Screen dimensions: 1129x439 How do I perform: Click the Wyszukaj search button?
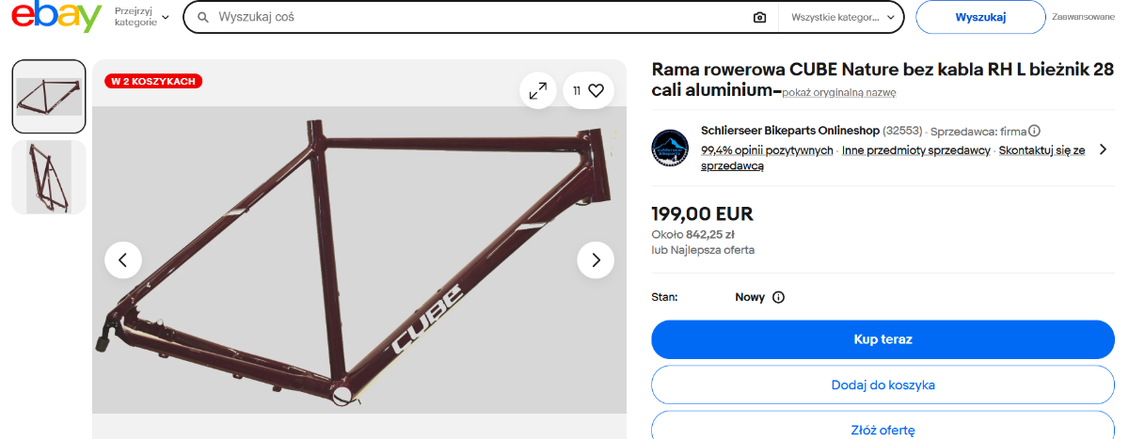980,17
